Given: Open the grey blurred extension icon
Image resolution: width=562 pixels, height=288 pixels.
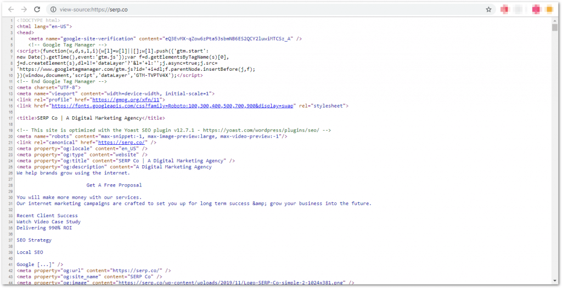Looking at the screenshot, I should point(518,9).
